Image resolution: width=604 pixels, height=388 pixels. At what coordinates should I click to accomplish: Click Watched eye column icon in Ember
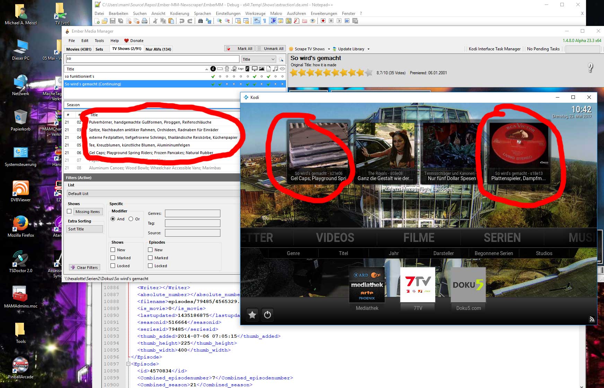tap(282, 69)
